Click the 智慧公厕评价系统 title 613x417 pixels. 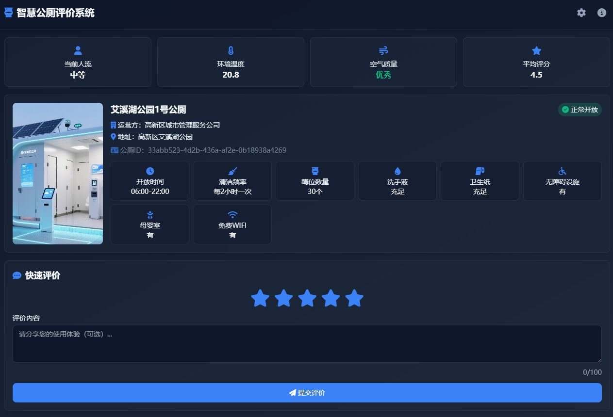pos(55,13)
